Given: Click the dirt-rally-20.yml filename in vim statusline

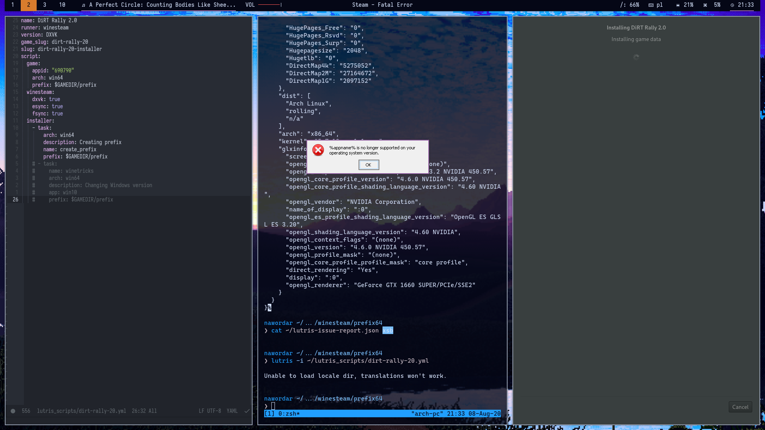Looking at the screenshot, I should tap(82, 411).
